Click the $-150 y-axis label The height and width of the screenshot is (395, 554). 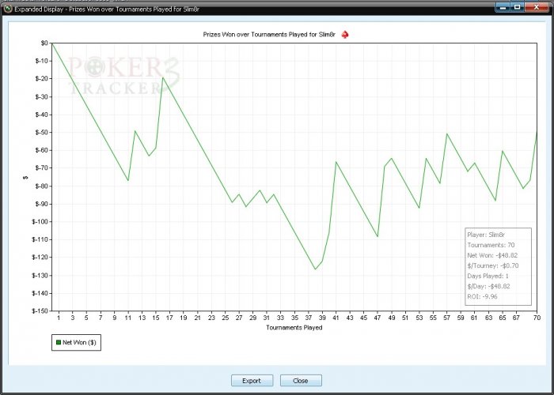[40, 311]
